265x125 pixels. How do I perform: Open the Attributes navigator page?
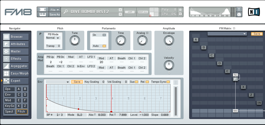[16, 44]
